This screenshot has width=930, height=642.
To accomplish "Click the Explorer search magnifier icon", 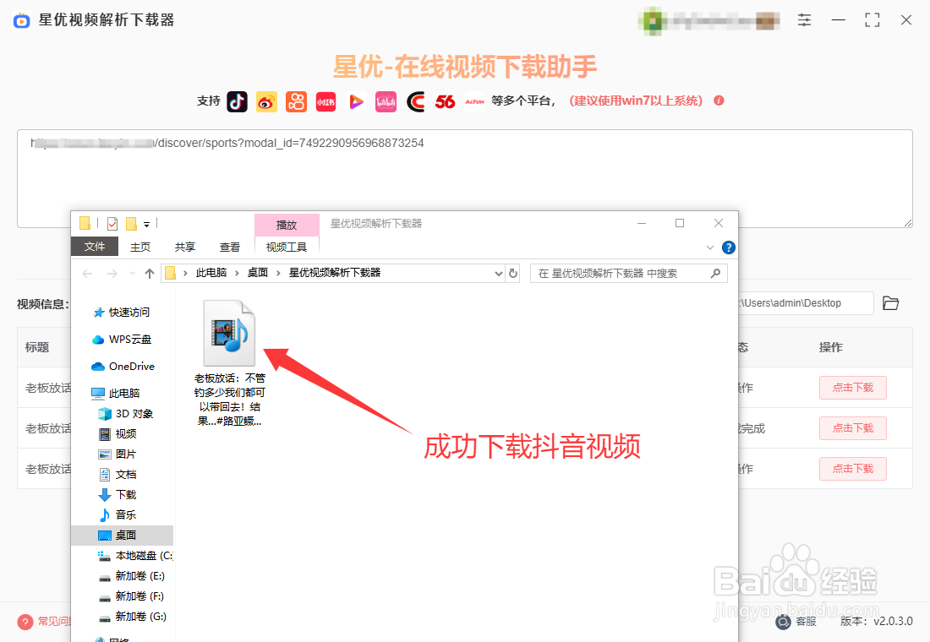I will pos(716,274).
